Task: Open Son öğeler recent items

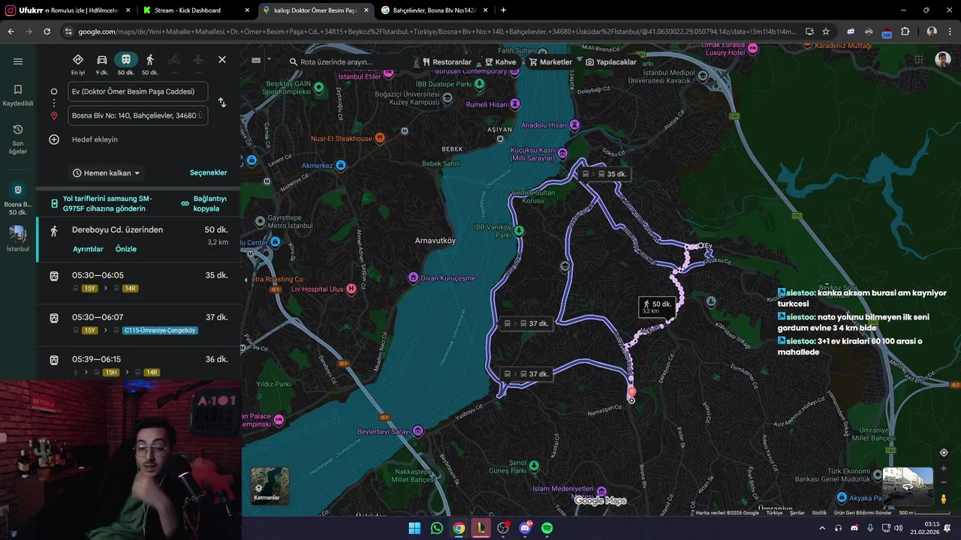Action: pyautogui.click(x=18, y=139)
